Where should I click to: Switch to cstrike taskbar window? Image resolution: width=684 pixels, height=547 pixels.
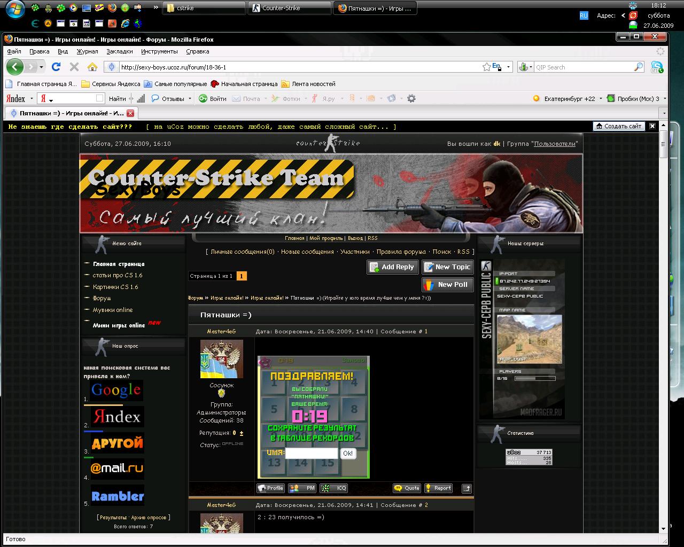204,8
